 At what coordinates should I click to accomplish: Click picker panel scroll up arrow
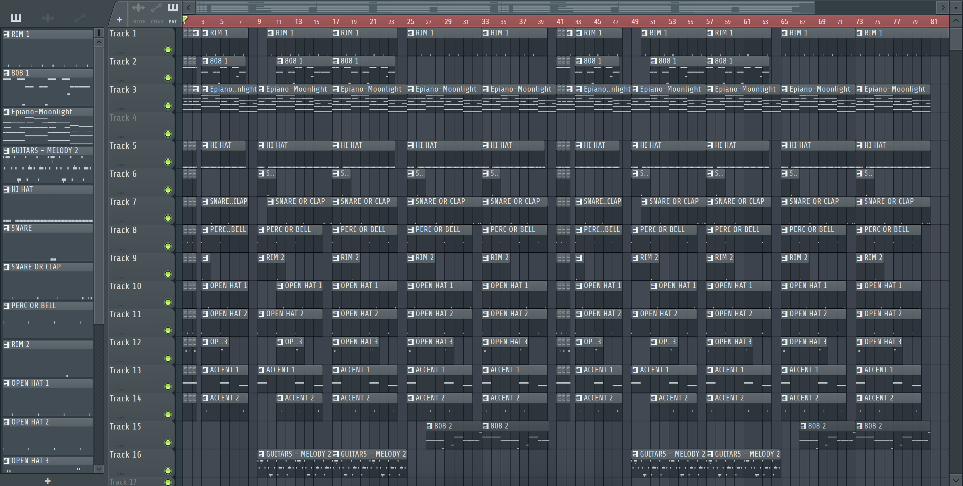pyautogui.click(x=99, y=42)
